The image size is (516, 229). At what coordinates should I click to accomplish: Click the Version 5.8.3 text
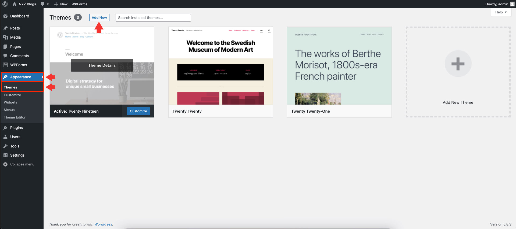[x=501, y=224]
